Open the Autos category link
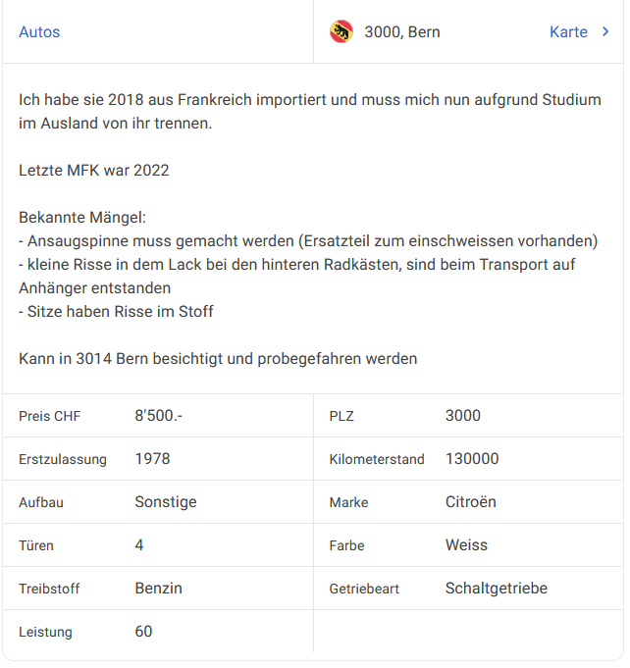Viewport: 630px width, 668px height. 39,32
